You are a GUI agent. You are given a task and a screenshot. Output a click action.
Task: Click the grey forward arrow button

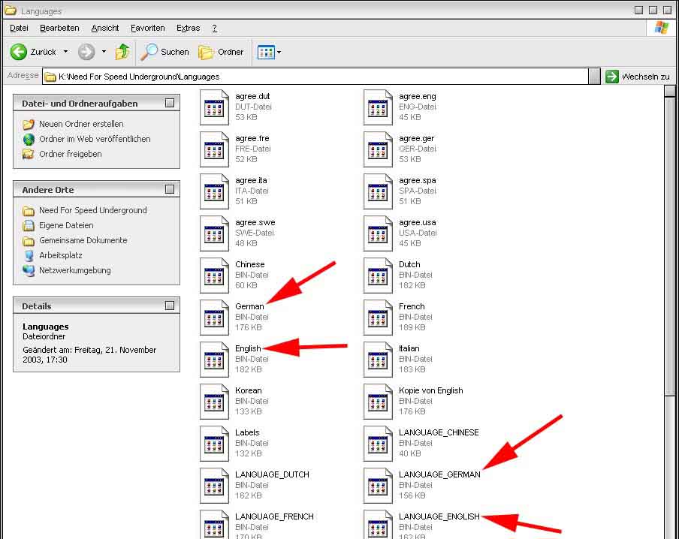click(86, 52)
